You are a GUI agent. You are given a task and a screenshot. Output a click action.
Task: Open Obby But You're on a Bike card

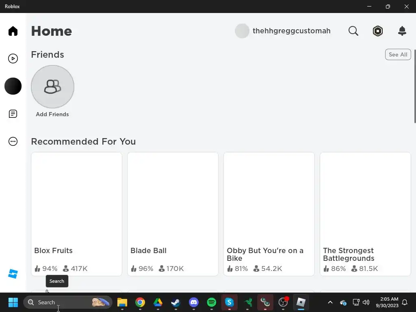[x=269, y=214]
